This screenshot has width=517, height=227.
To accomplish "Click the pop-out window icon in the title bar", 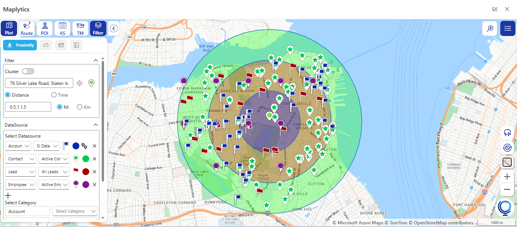I will pos(495,9).
